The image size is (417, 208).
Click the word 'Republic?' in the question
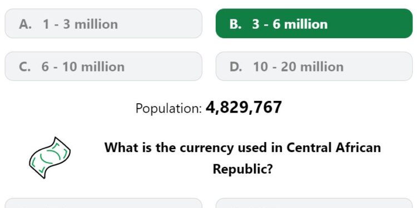click(x=243, y=169)
